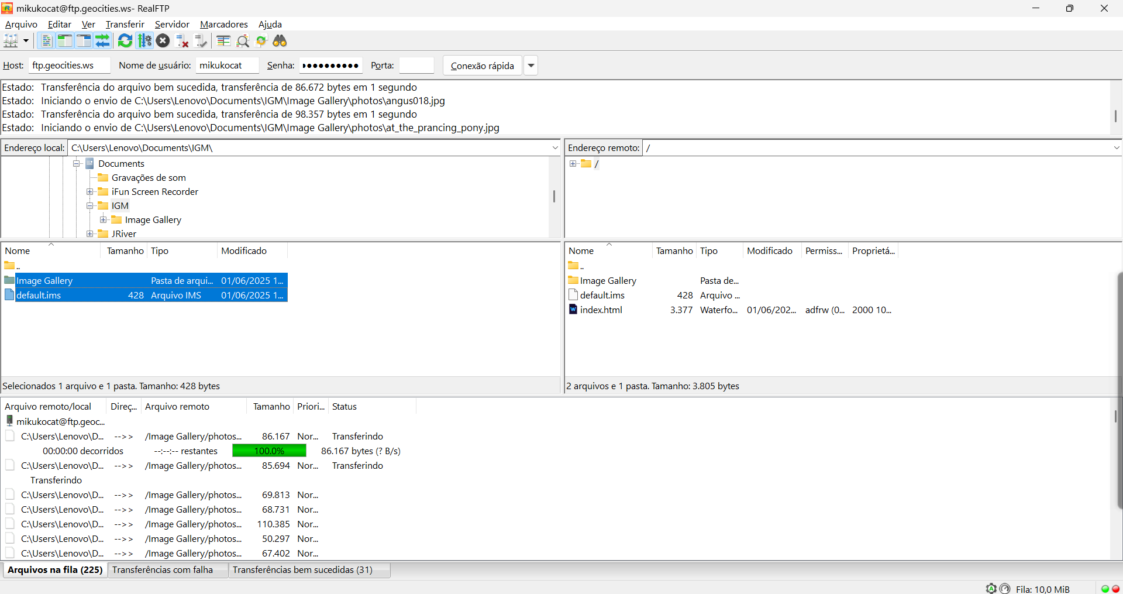1123x594 pixels.
Task: Open the Endereço local path dropdown
Action: [555, 148]
